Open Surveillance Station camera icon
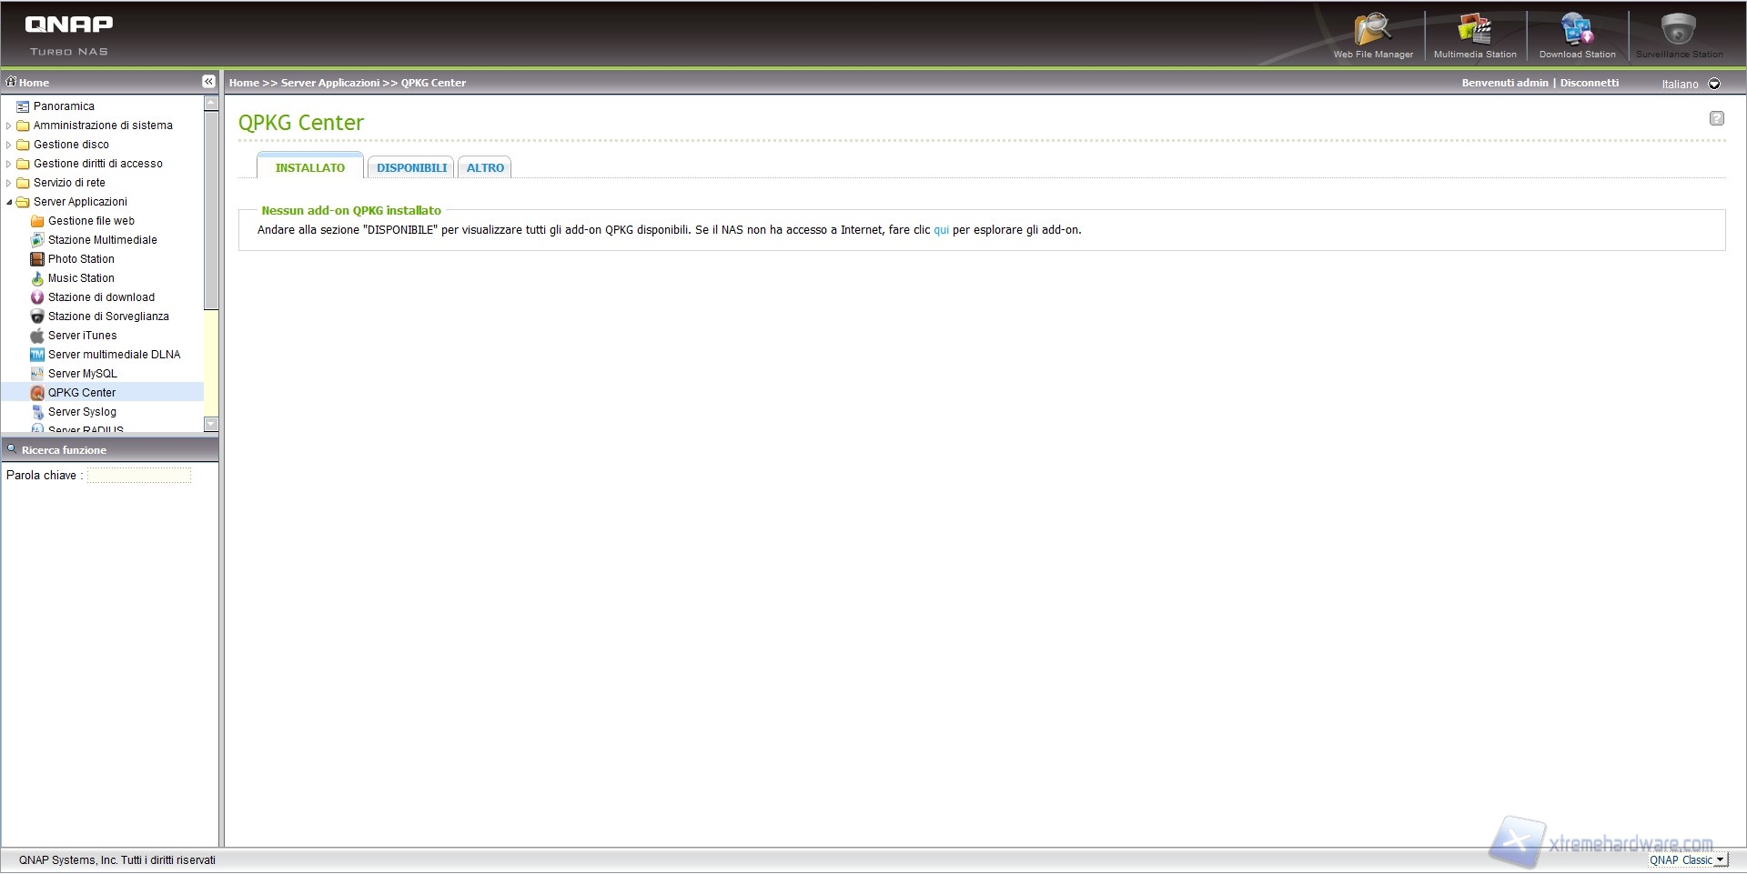This screenshot has width=1747, height=874. click(x=1679, y=32)
